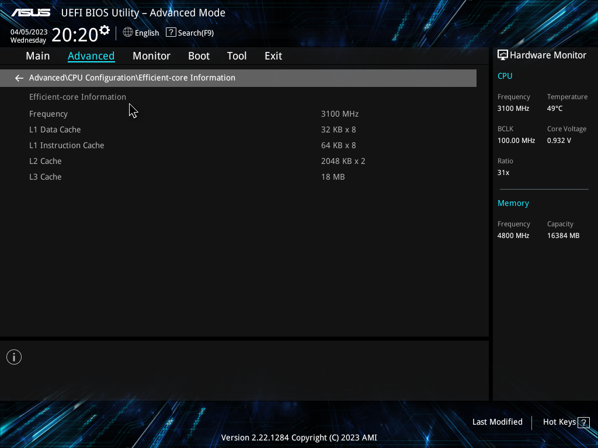Click the English language selector
Image resolution: width=598 pixels, height=448 pixels.
pyautogui.click(x=147, y=33)
